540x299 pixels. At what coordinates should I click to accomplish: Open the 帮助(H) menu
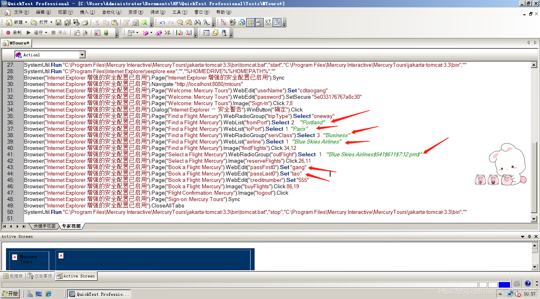pyautogui.click(x=223, y=12)
